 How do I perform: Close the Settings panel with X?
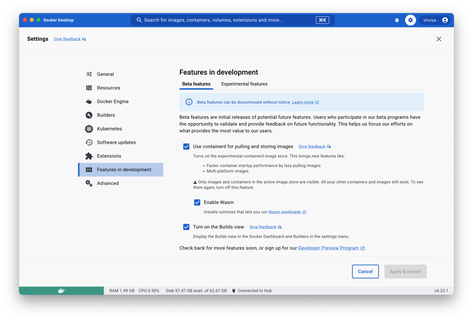[439, 39]
